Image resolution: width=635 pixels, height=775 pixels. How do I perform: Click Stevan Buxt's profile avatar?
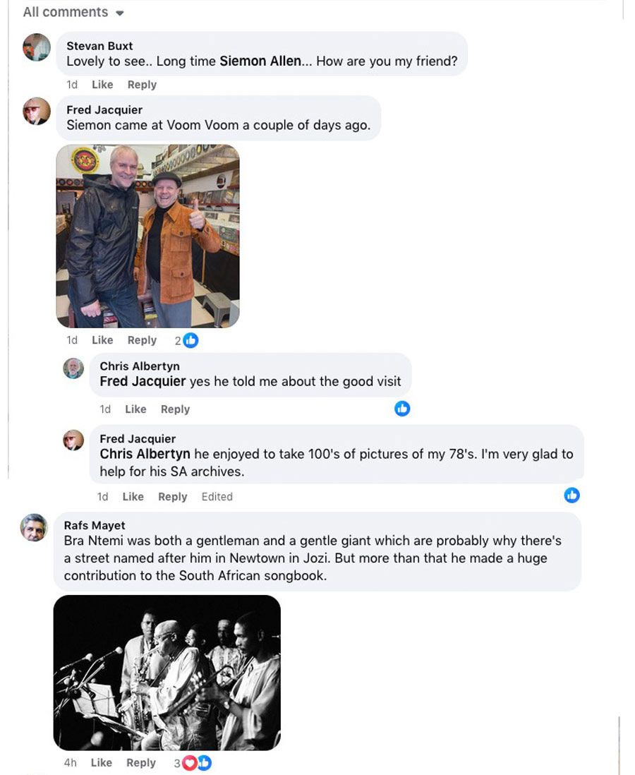tap(37, 47)
